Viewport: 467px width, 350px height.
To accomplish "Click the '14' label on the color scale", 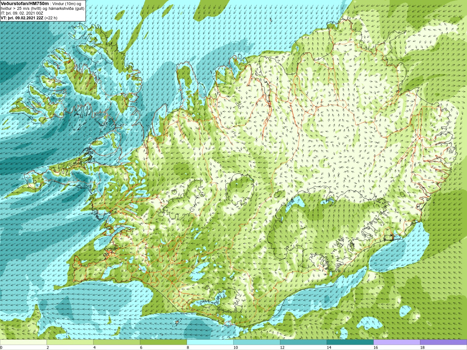I will (x=329, y=347).
